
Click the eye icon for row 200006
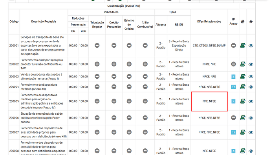pos(251,118)
